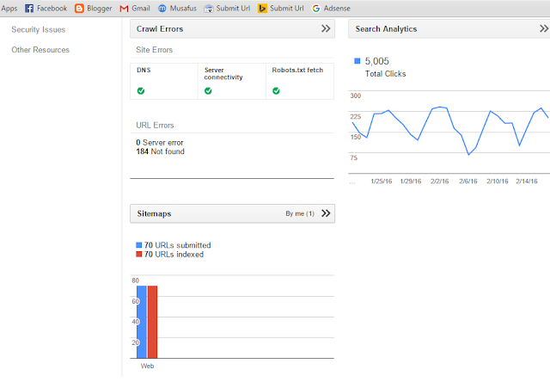Click the red URLs indexed legend swatch
Viewport: 550px width, 382px height.
[139, 254]
